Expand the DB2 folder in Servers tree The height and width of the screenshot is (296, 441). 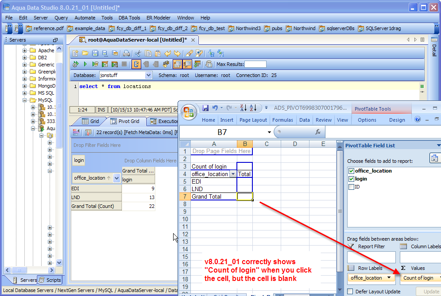24,58
